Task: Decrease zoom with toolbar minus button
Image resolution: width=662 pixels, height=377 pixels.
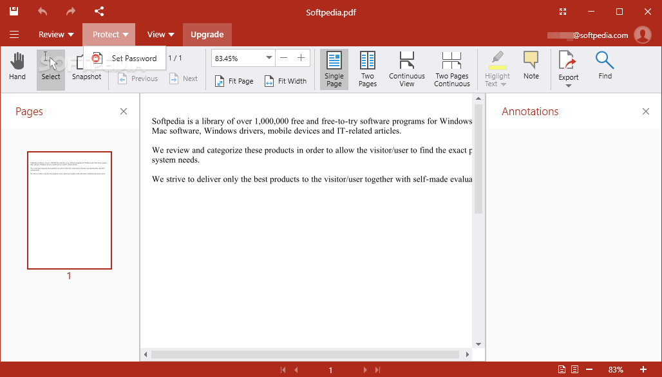Action: (284, 58)
